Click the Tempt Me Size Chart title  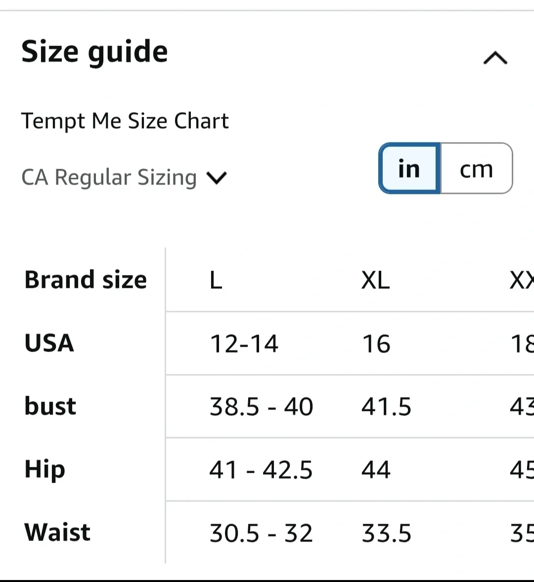point(125,121)
